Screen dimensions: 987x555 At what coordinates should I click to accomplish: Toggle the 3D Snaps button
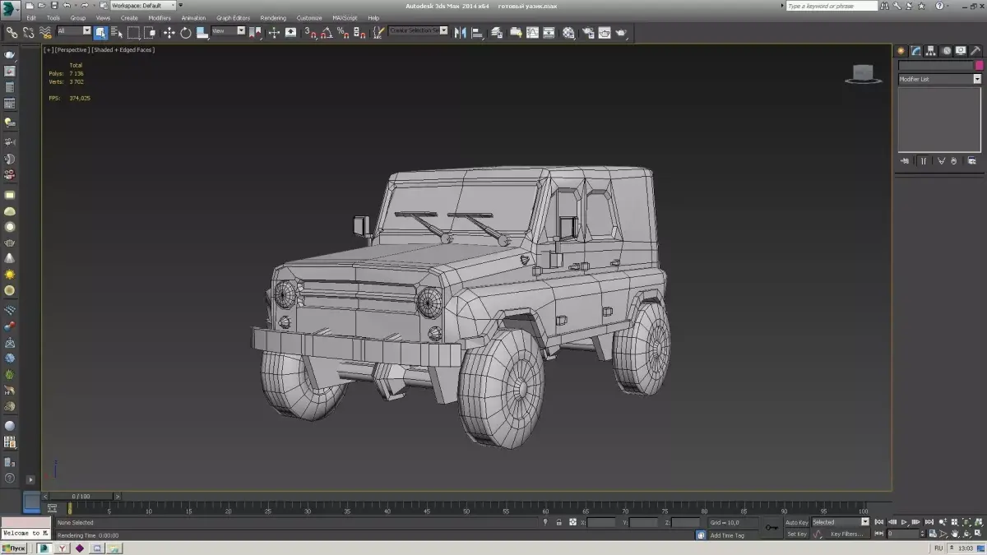[x=311, y=32]
